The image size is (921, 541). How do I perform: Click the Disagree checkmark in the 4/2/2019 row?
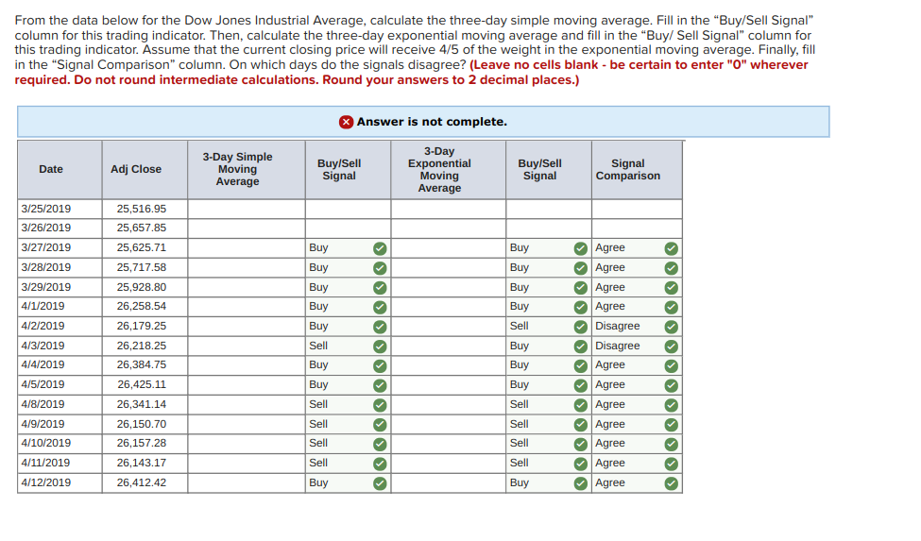pyautogui.click(x=672, y=327)
